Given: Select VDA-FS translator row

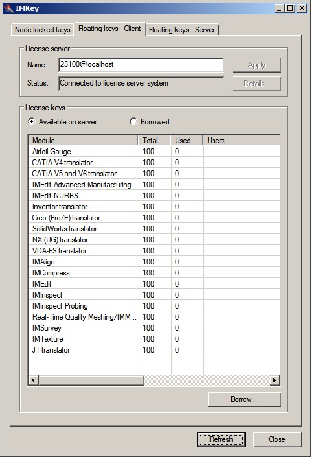Looking at the screenshot, I should tap(154, 251).
